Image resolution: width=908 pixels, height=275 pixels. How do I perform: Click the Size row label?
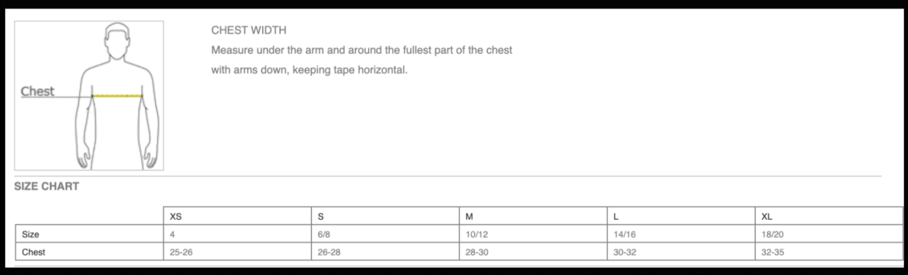pyautogui.click(x=30, y=234)
